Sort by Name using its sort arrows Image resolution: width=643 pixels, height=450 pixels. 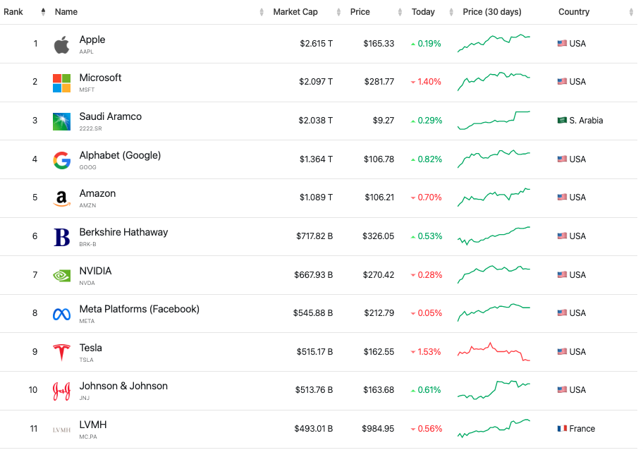[262, 12]
